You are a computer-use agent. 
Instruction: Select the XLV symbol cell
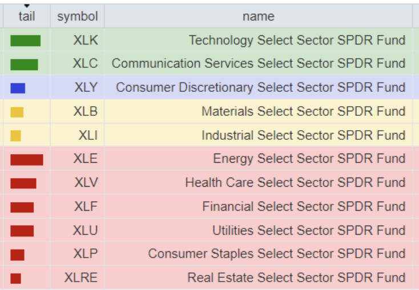pyautogui.click(x=86, y=183)
